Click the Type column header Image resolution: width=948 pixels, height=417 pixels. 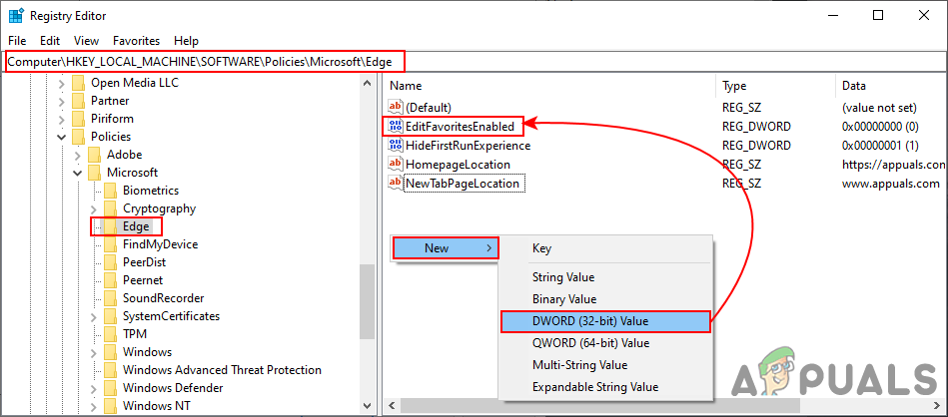(734, 86)
